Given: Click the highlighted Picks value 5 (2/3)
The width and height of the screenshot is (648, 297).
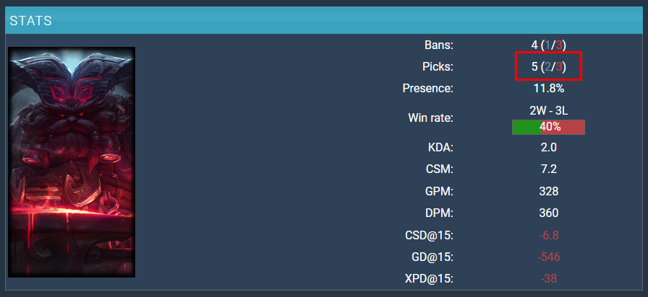Looking at the screenshot, I should [x=548, y=66].
